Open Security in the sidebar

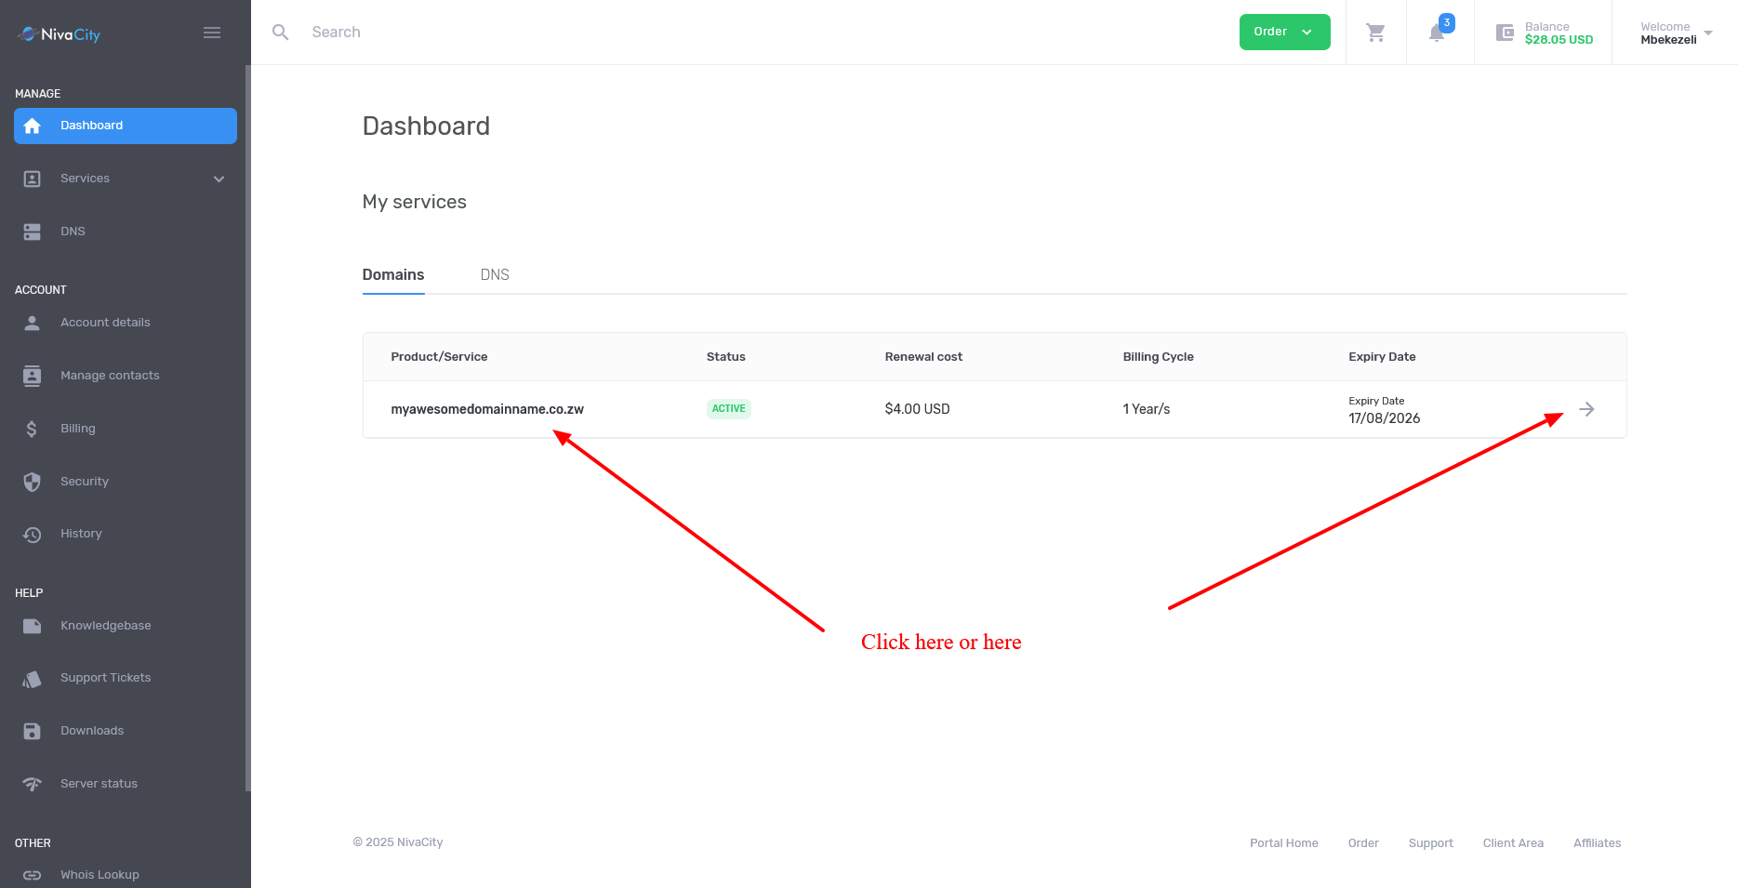click(x=84, y=482)
